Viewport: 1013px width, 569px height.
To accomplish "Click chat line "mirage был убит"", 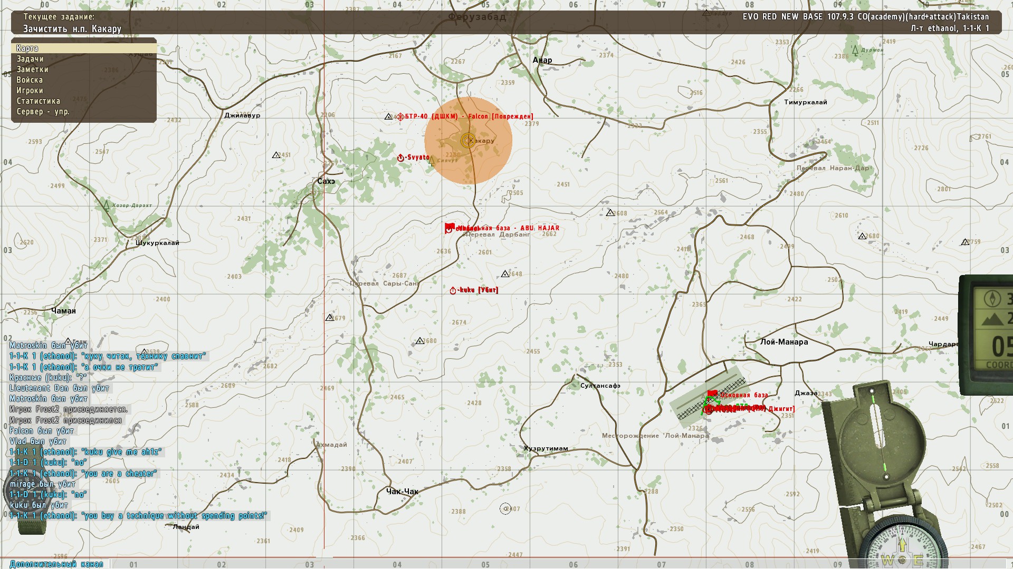I will (x=42, y=484).
